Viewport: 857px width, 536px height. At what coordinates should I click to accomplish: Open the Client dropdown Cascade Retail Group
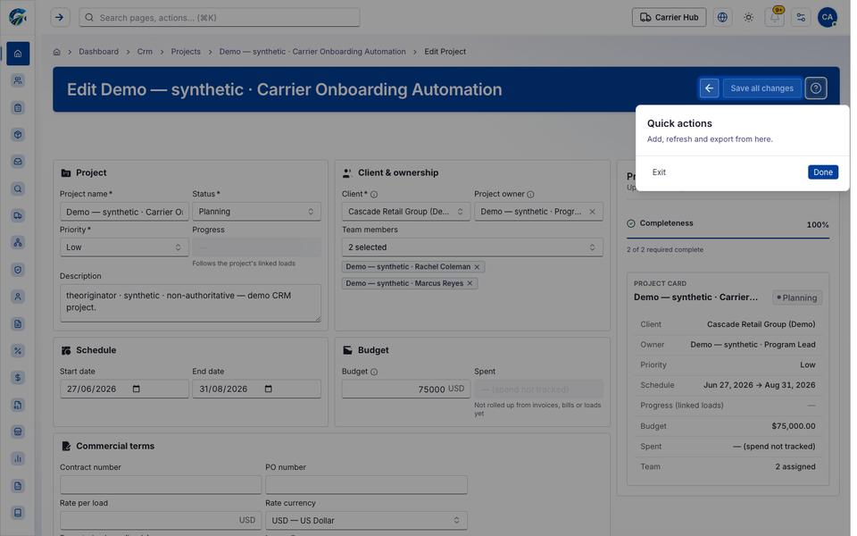(405, 212)
